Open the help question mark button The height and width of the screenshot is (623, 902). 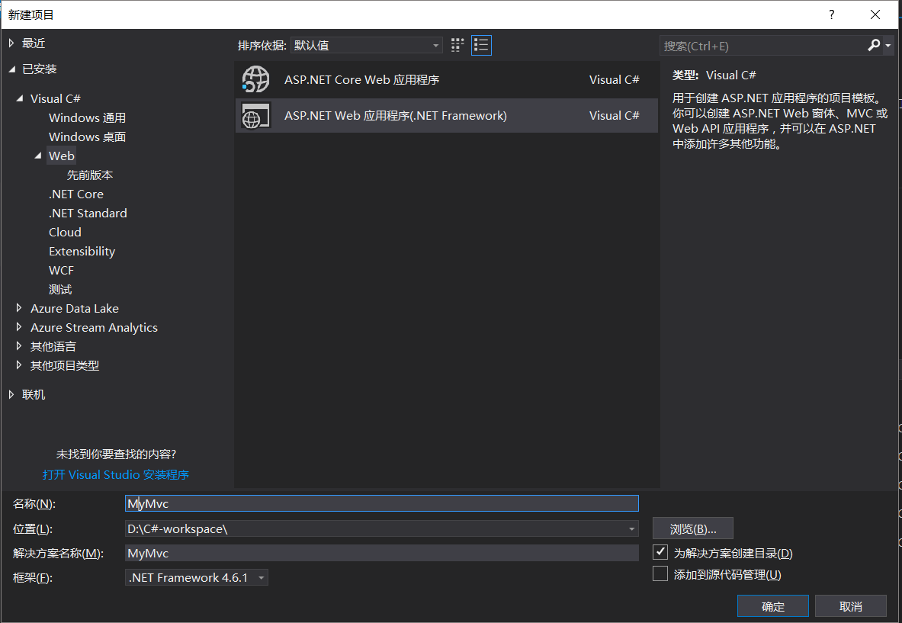point(831,14)
